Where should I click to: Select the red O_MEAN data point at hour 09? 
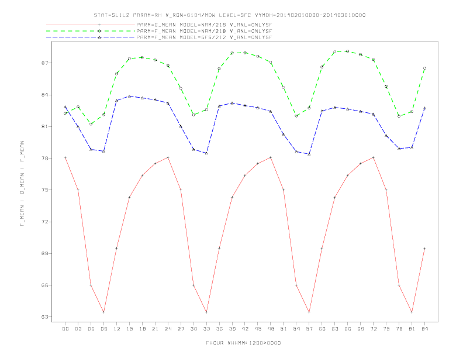pyautogui.click(x=103, y=312)
